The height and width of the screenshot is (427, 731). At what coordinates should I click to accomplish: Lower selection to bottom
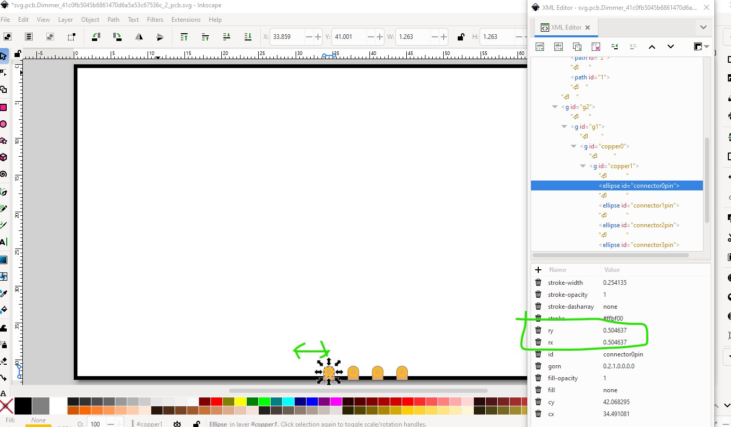click(248, 37)
